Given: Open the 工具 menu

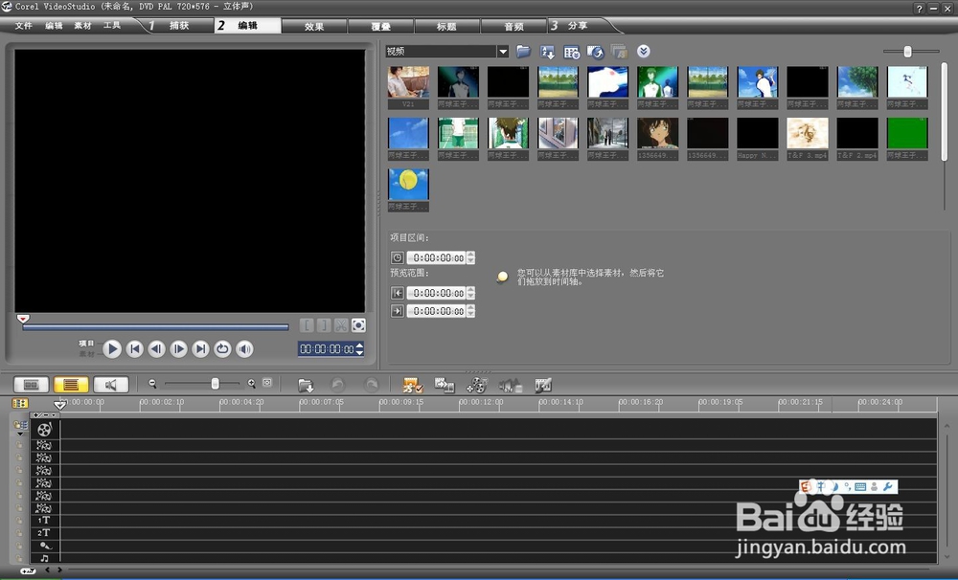Looking at the screenshot, I should [112, 26].
